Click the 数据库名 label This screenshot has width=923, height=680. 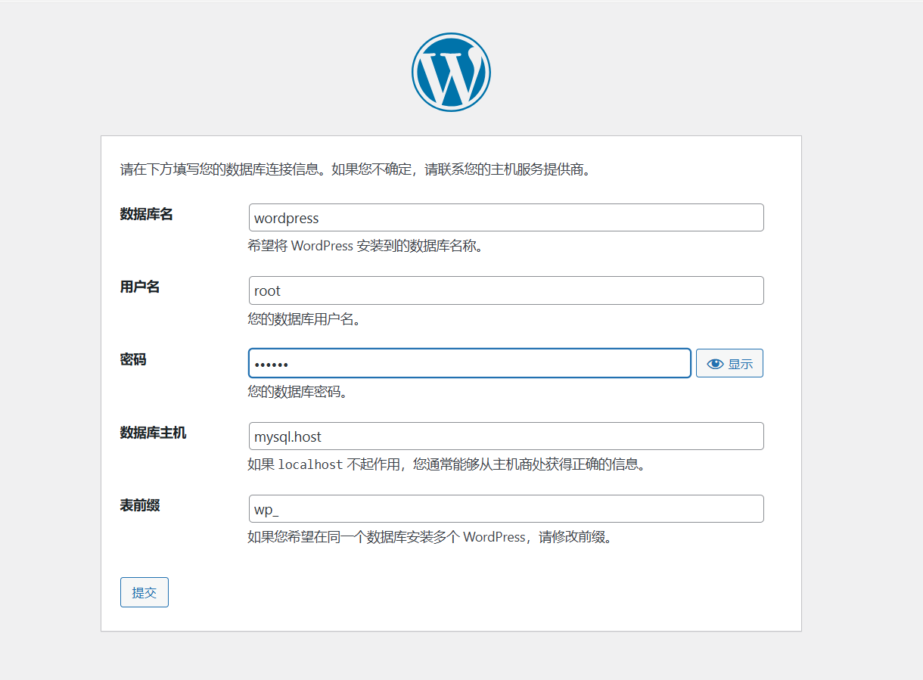coord(147,214)
